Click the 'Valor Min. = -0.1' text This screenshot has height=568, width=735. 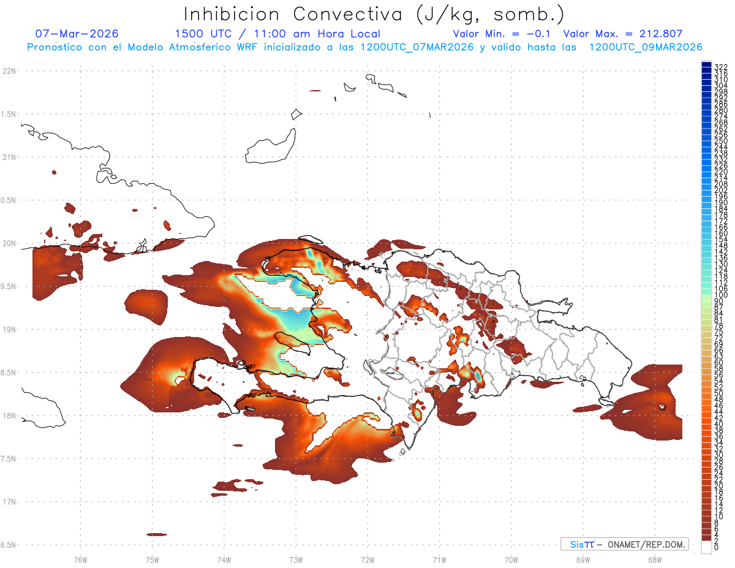click(502, 34)
